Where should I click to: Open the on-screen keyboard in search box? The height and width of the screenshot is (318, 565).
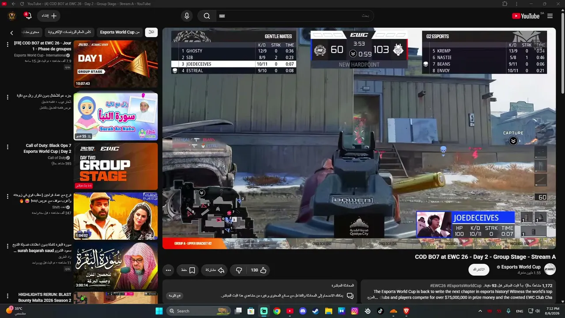coord(222,16)
